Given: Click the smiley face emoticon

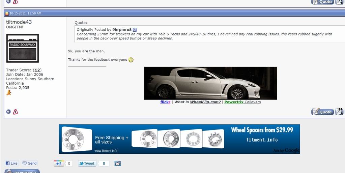Looking at the screenshot, I should pyautogui.click(x=131, y=60).
